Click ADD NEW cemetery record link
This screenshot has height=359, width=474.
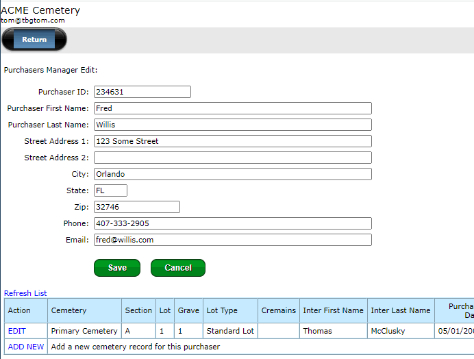tap(26, 347)
